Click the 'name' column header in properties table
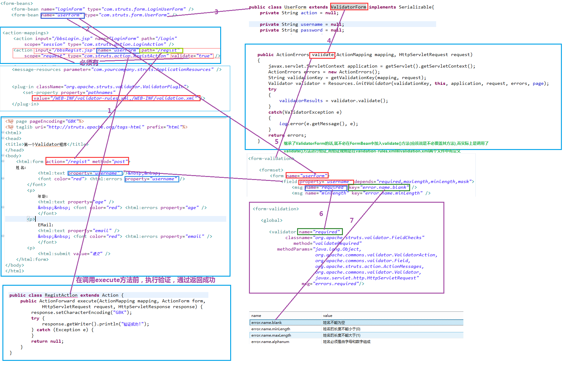The image size is (567, 366). 256,316
